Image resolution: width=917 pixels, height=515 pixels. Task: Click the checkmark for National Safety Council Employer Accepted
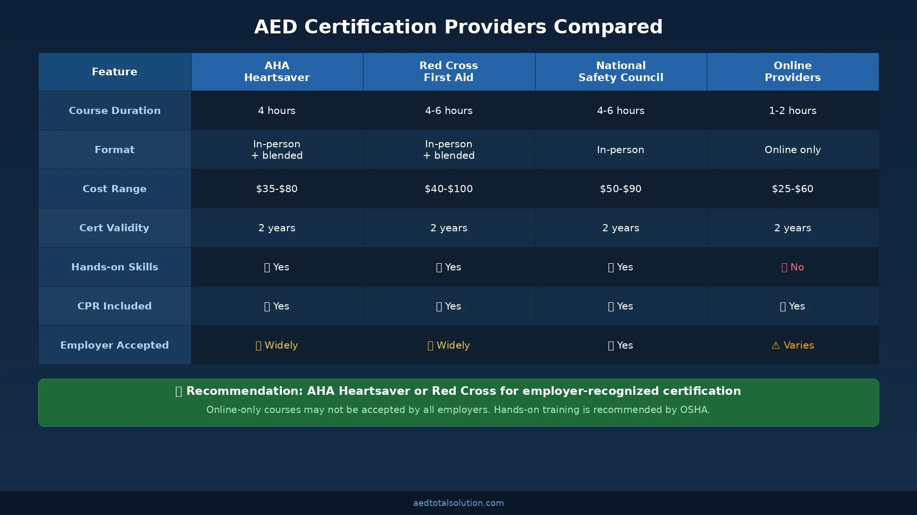point(611,345)
